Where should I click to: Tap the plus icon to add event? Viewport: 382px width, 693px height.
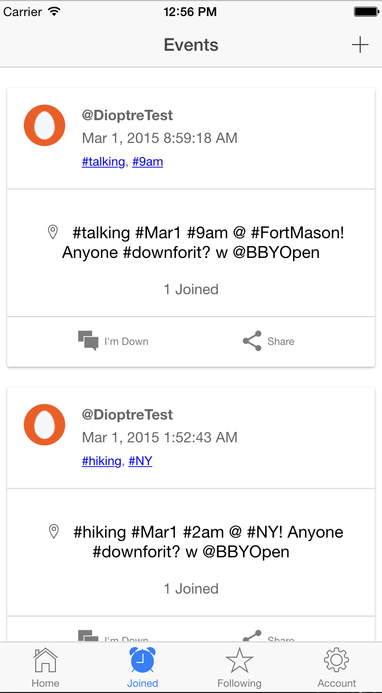[x=360, y=45]
